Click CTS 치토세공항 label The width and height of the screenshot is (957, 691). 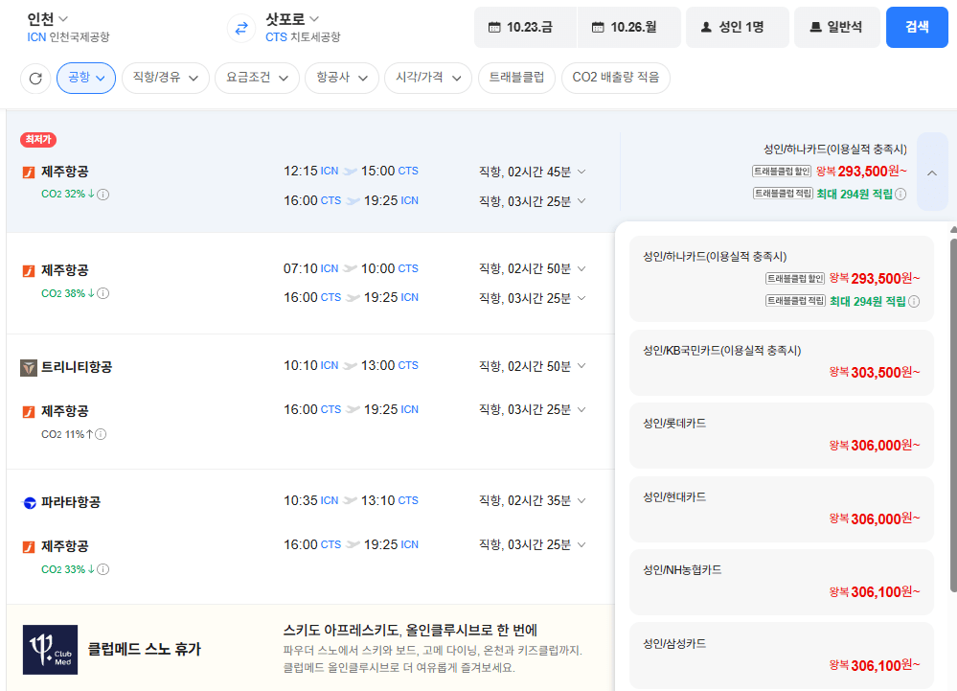pos(303,37)
